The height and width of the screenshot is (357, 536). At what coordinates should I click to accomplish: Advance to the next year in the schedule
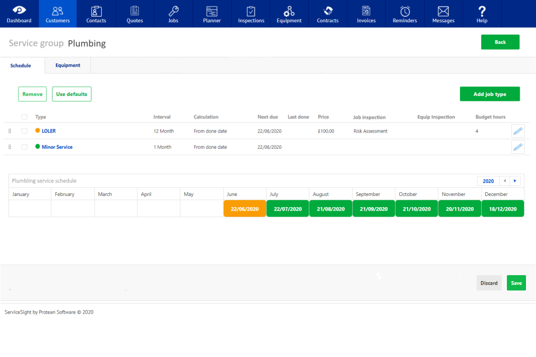pos(515,180)
